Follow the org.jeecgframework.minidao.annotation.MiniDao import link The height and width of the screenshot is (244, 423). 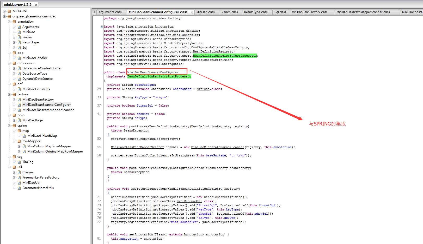tap(157, 31)
